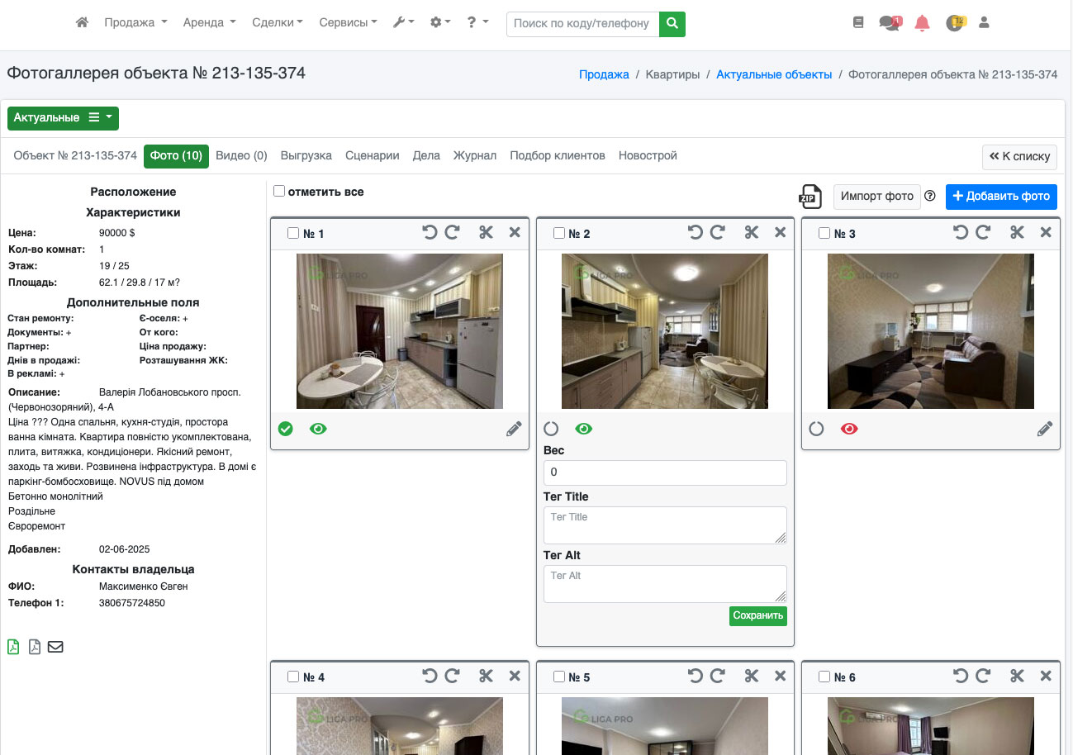
Task: Switch to the 'Видео (0)' tab
Action: pyautogui.click(x=241, y=156)
